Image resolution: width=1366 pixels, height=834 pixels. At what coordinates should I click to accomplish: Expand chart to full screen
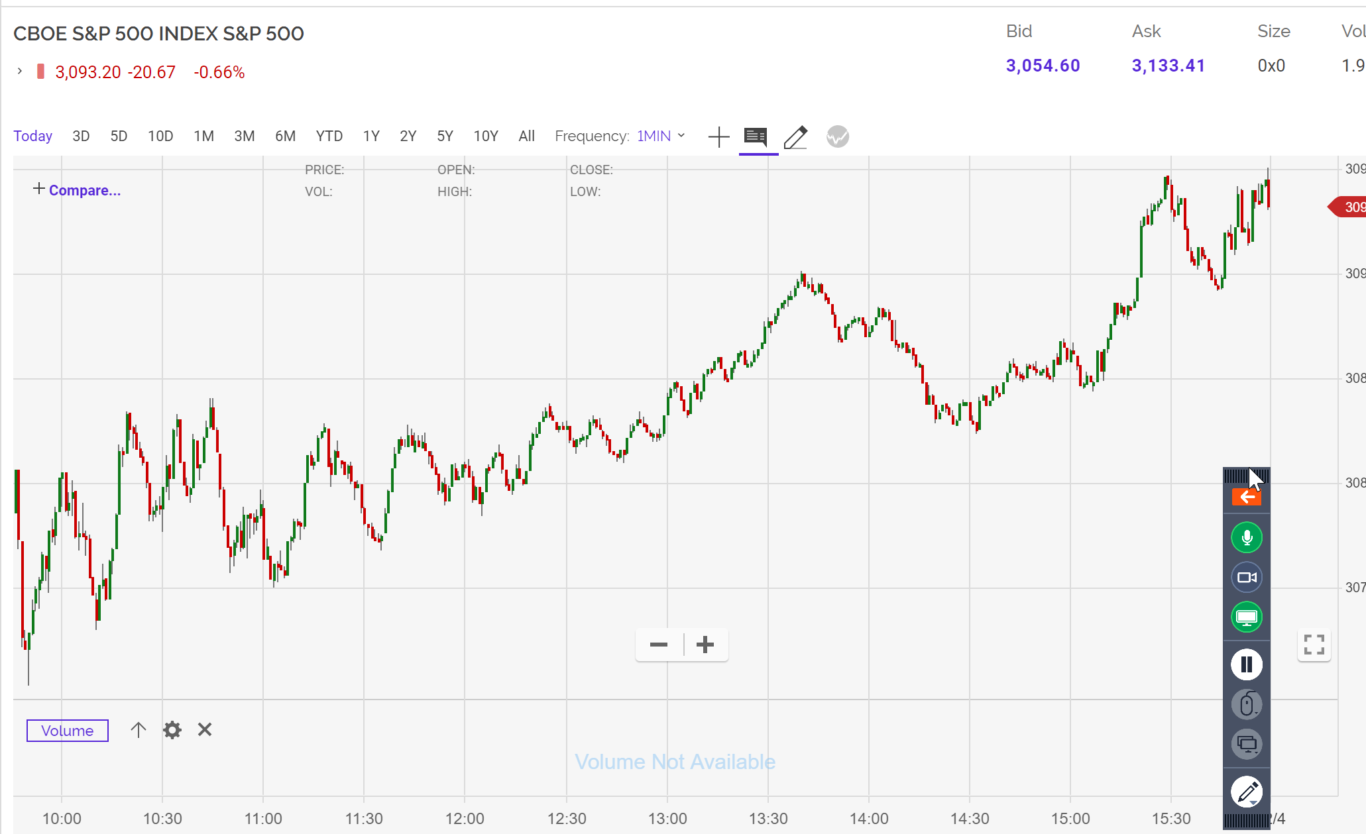1314,645
